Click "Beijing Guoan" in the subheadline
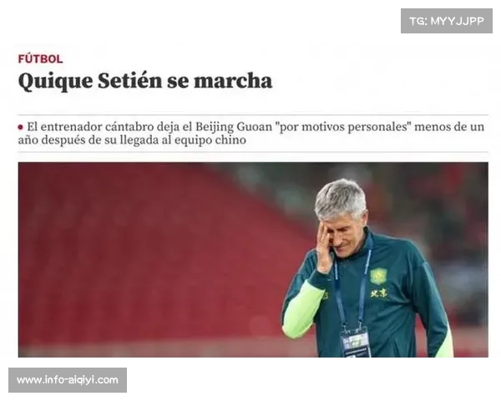 point(234,127)
